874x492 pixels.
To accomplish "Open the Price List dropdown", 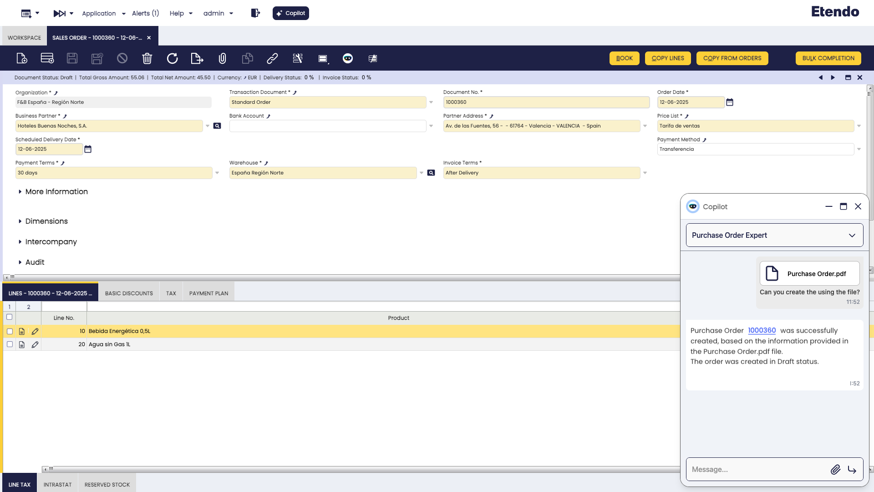I will [859, 126].
